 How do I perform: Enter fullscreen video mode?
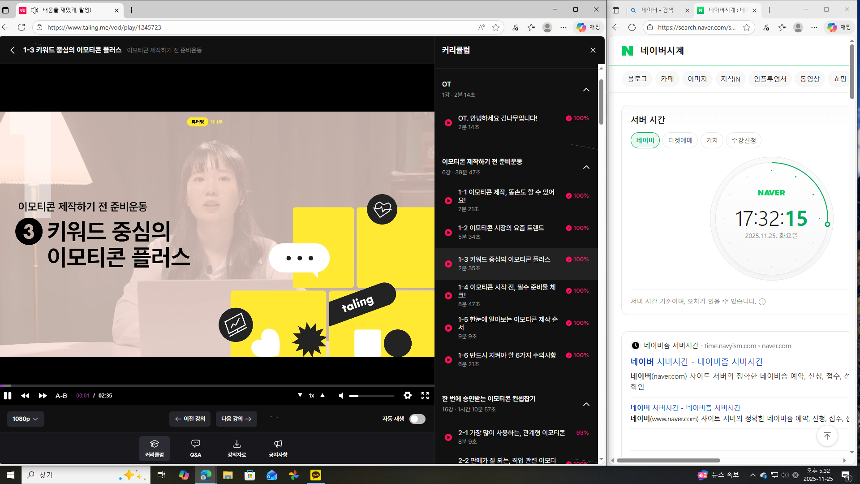click(x=425, y=395)
